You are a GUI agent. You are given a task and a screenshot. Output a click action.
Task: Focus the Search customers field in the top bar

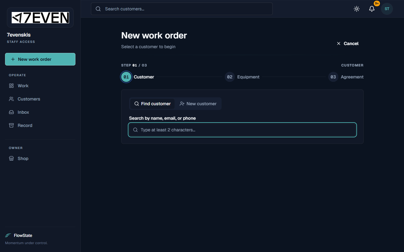182,9
